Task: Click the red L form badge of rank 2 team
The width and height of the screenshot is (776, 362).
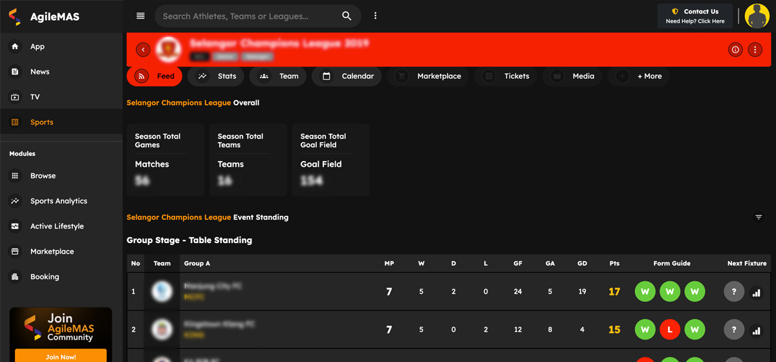Action: [670, 330]
